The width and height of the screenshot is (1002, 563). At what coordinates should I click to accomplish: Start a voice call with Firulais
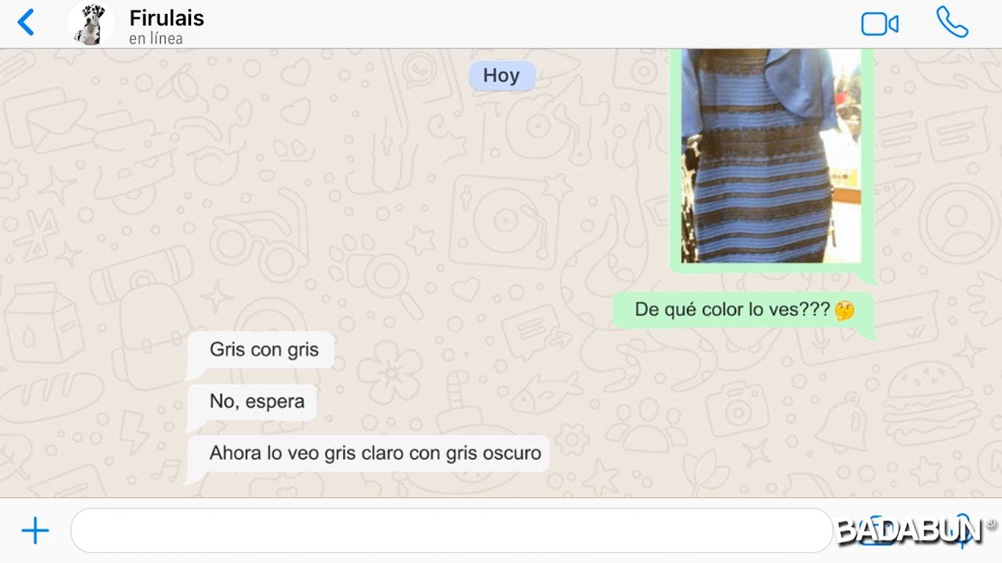point(952,23)
